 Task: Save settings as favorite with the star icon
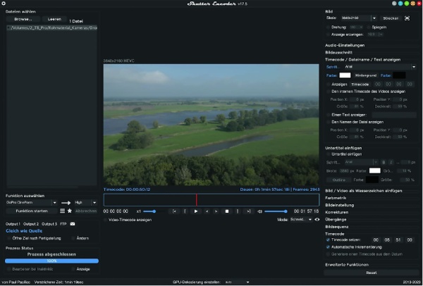[x=70, y=211]
